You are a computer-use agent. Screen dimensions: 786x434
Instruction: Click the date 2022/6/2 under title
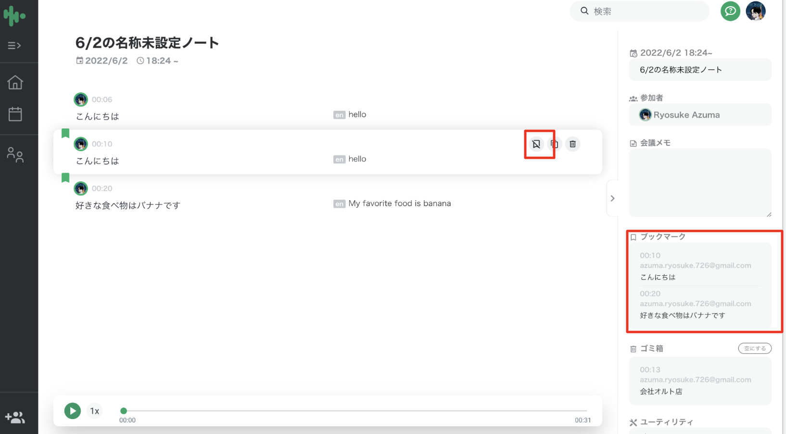click(x=102, y=61)
